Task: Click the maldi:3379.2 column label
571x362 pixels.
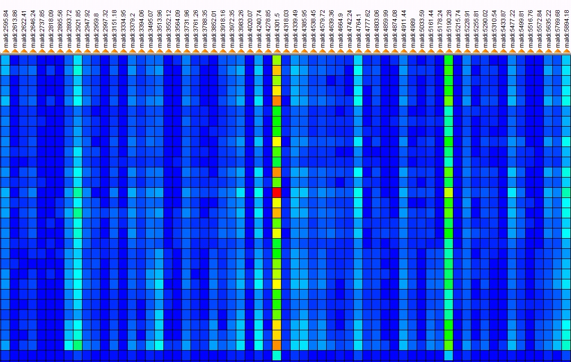Action: pos(132,30)
